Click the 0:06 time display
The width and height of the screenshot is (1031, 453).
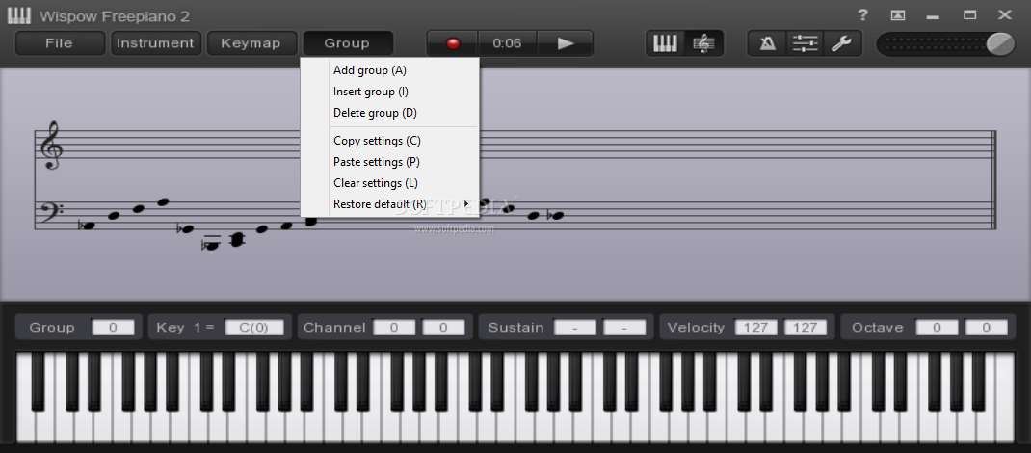pyautogui.click(x=507, y=43)
